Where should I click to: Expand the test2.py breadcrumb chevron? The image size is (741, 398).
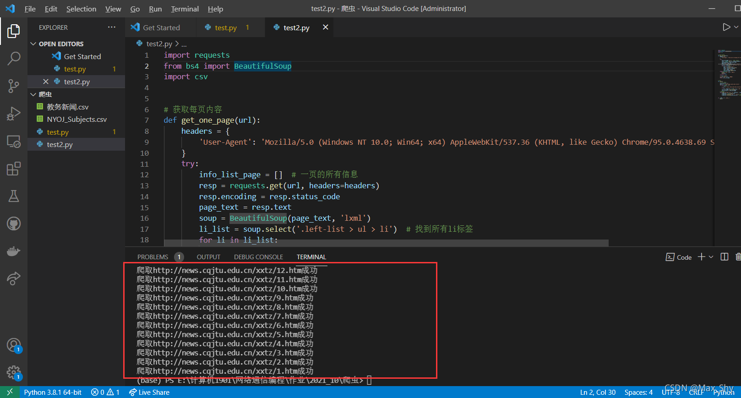(177, 44)
